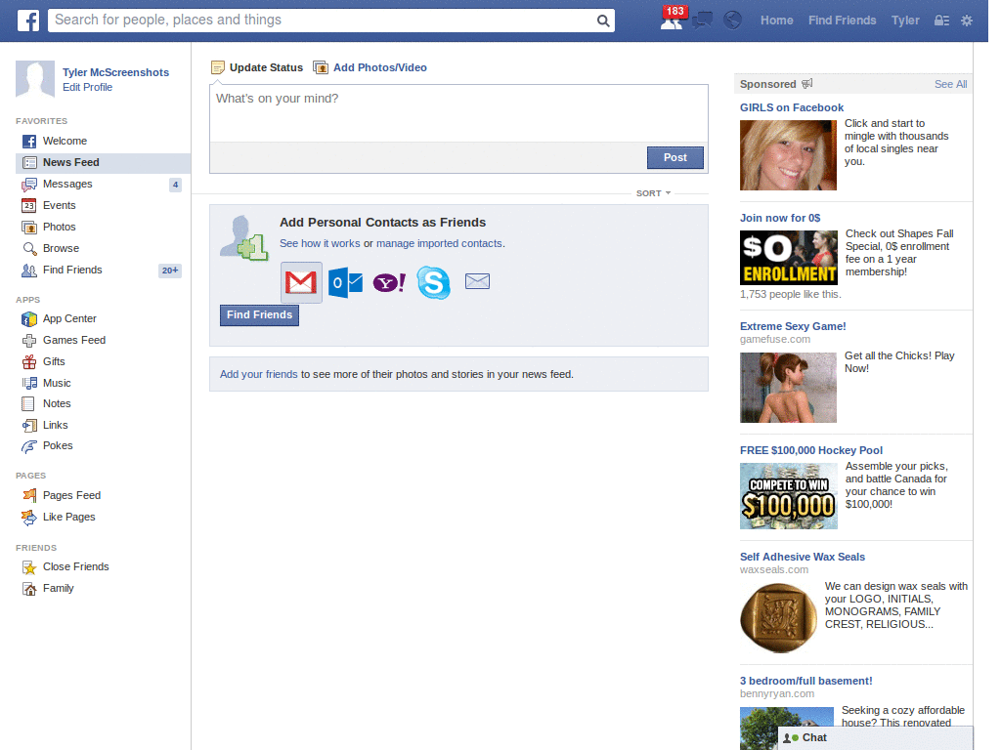1001x750 pixels.
Task: Open the Chat bar
Action: (x=875, y=738)
